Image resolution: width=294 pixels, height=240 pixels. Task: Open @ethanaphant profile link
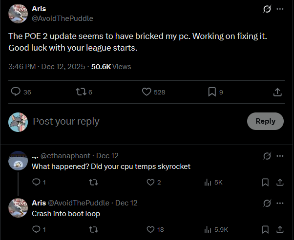tap(65, 156)
